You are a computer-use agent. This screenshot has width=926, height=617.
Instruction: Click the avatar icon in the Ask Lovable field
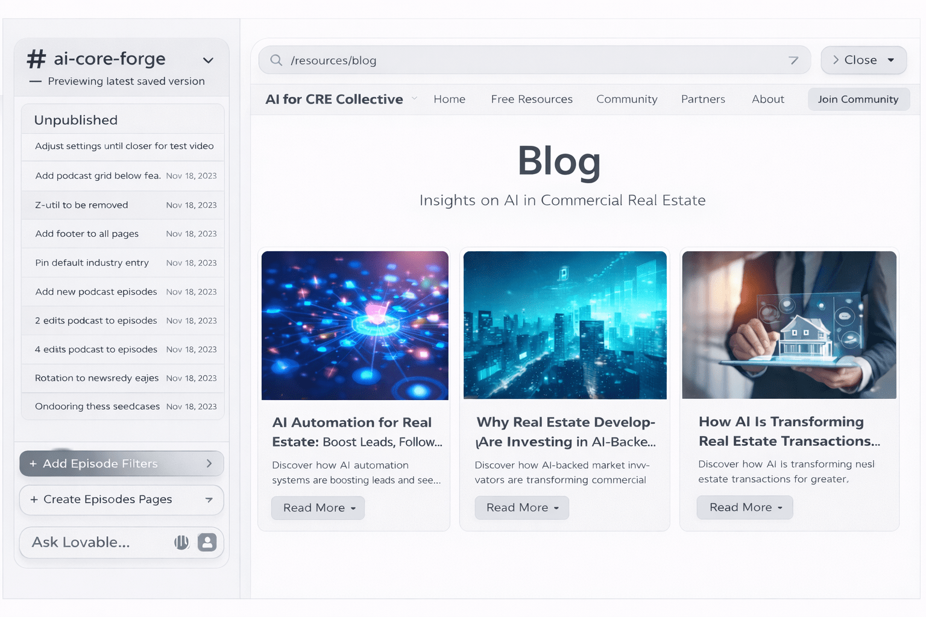[x=207, y=542]
